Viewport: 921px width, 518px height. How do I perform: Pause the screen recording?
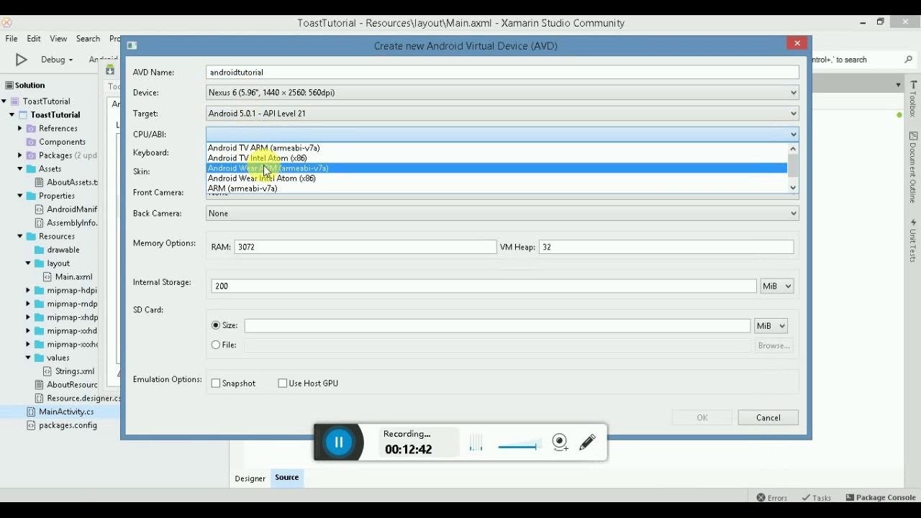(338, 442)
